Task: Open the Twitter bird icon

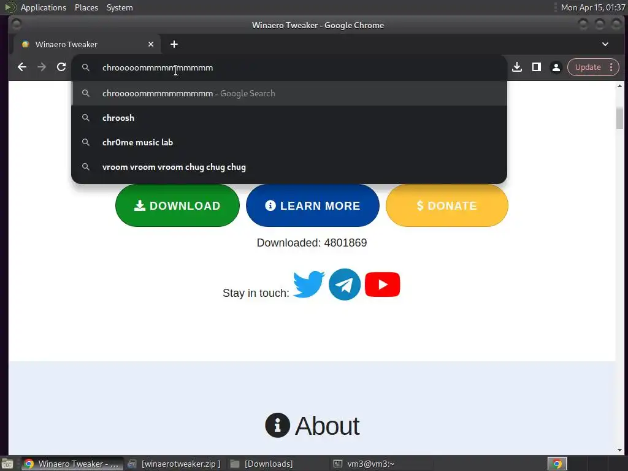Action: [x=308, y=285]
